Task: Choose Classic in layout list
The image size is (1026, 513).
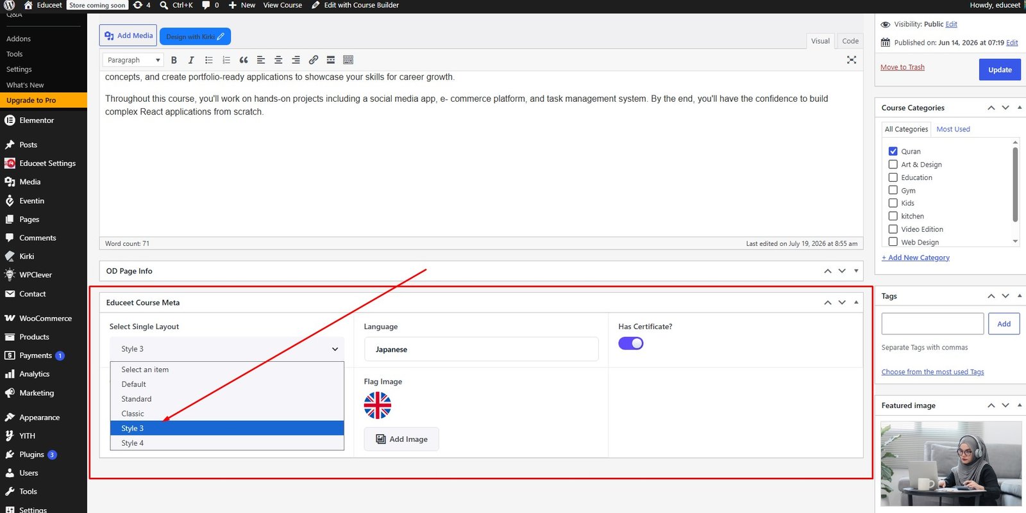Action: (227, 414)
